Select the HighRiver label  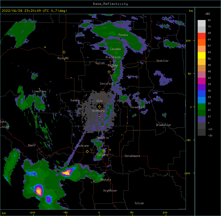coord(110,191)
